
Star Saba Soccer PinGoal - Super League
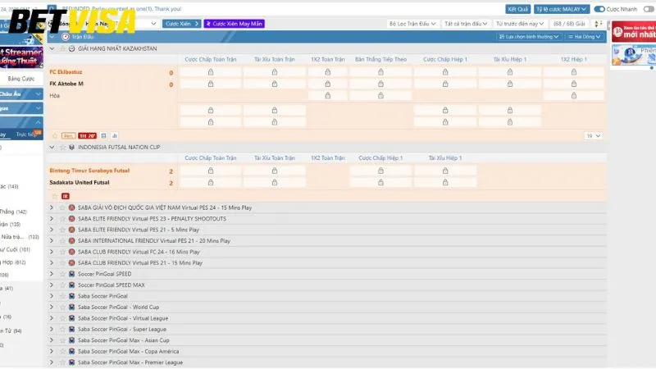(x=62, y=330)
